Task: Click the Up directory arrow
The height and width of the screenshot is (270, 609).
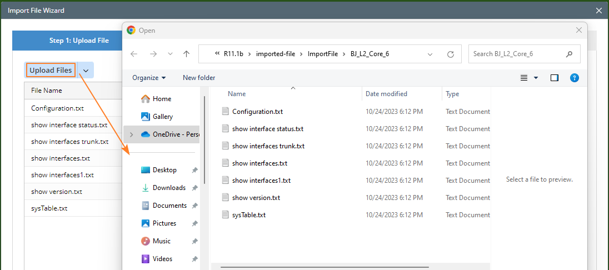Action: (x=187, y=54)
